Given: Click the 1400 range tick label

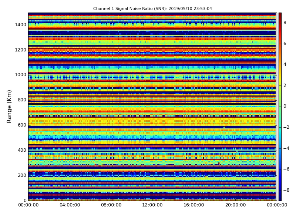Looking at the screenshot, I should [21, 25].
